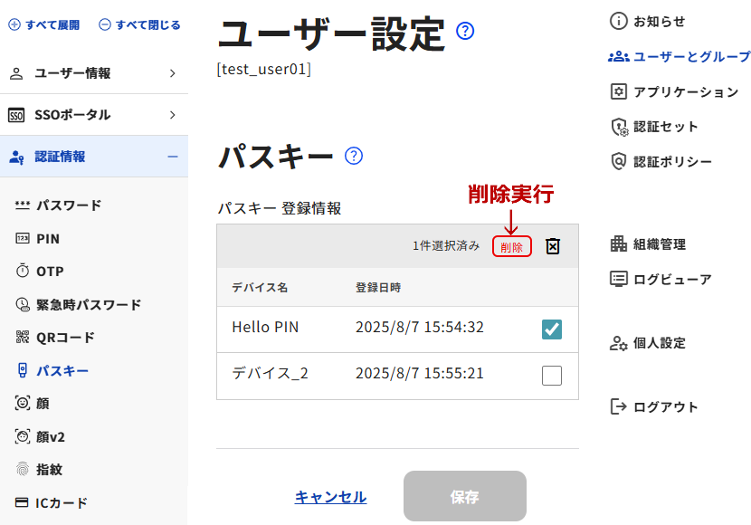The width and height of the screenshot is (751, 525).
Task: Open 組織管理 building icon item
Action: (618, 243)
